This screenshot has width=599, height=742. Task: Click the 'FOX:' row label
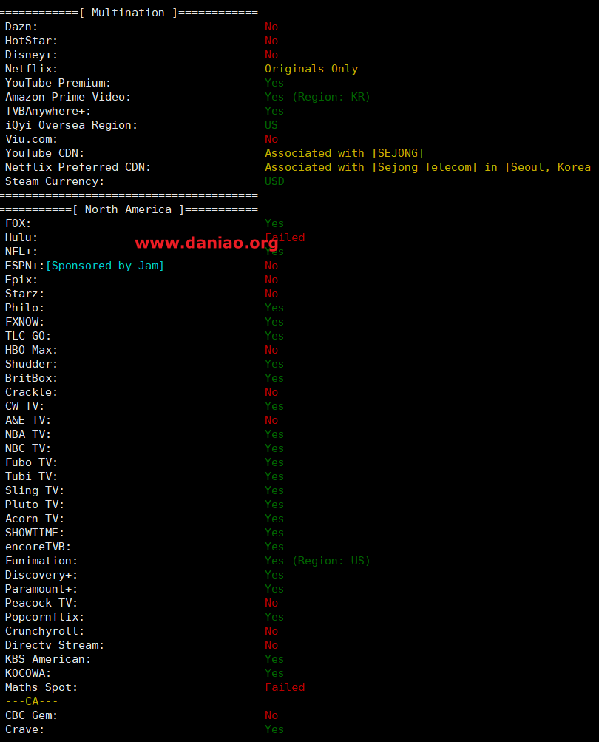18,224
